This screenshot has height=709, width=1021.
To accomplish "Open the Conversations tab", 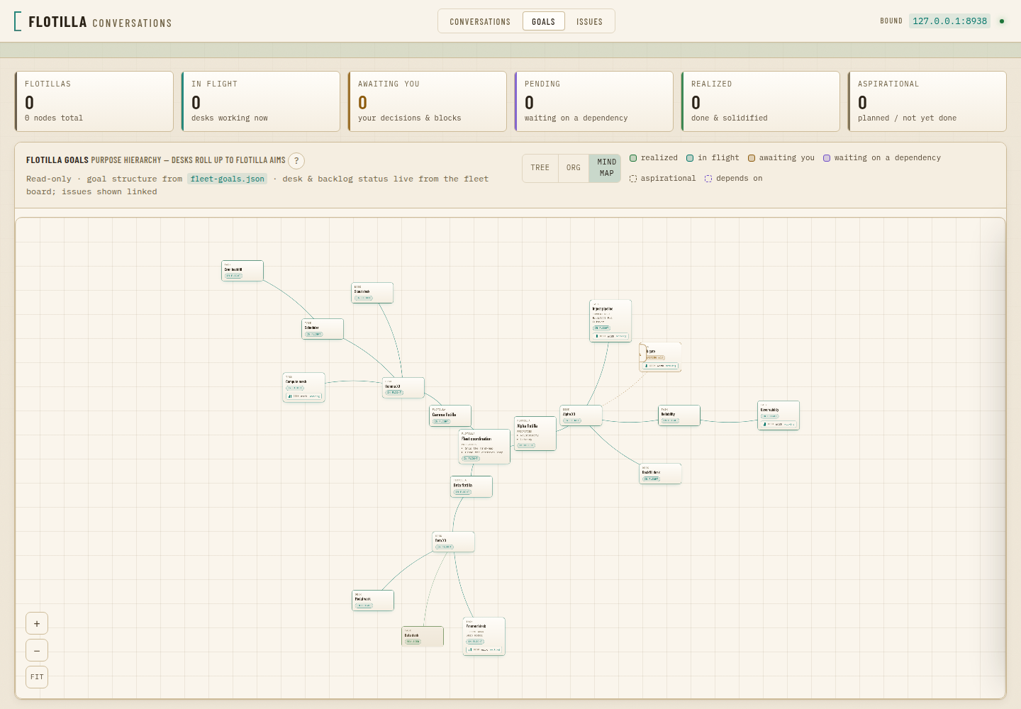I will [480, 22].
